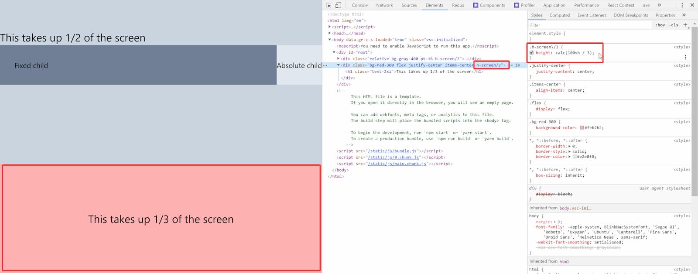
Task: Open the Components tab with React icon
Action: (489, 5)
